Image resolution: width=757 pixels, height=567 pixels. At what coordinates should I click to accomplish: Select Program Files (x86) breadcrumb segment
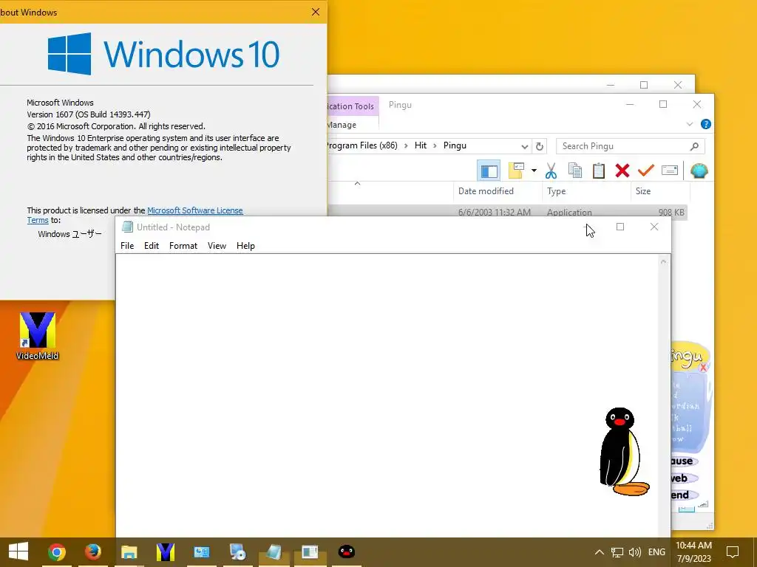click(x=361, y=145)
